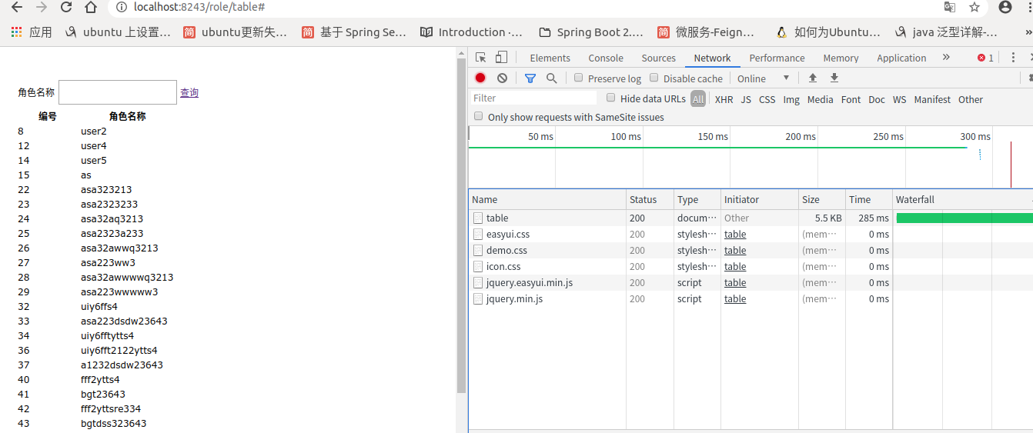Enable Disable cache checkbox
This screenshot has width=1033, height=433.
click(x=654, y=78)
